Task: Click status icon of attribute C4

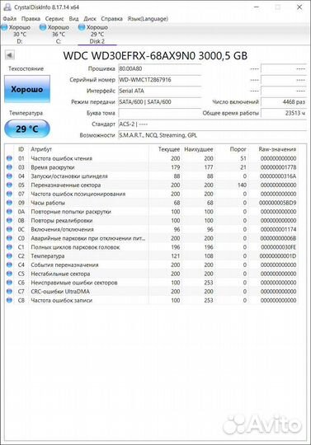Action: 9,265
